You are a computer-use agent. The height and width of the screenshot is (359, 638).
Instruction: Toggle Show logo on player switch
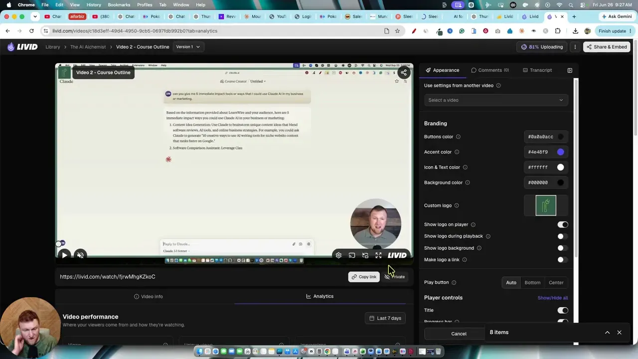(562, 225)
